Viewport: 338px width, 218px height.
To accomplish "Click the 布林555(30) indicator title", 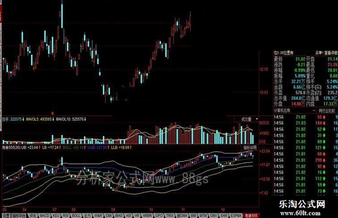I will pyautogui.click(x=11, y=147).
